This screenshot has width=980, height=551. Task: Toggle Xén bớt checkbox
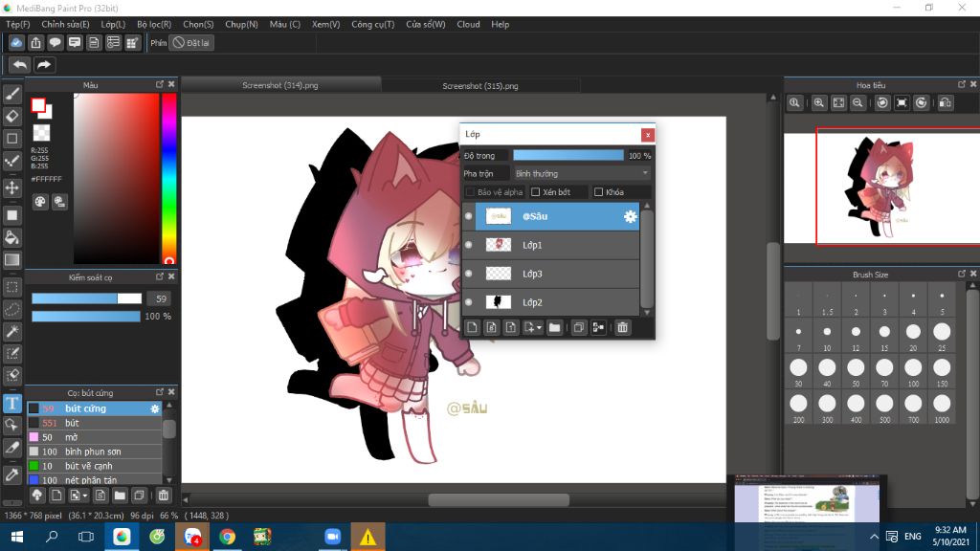point(536,191)
